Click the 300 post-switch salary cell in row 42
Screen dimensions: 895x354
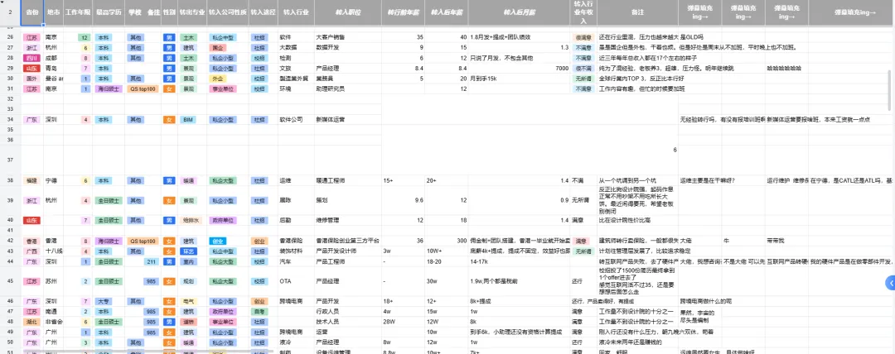(446, 241)
